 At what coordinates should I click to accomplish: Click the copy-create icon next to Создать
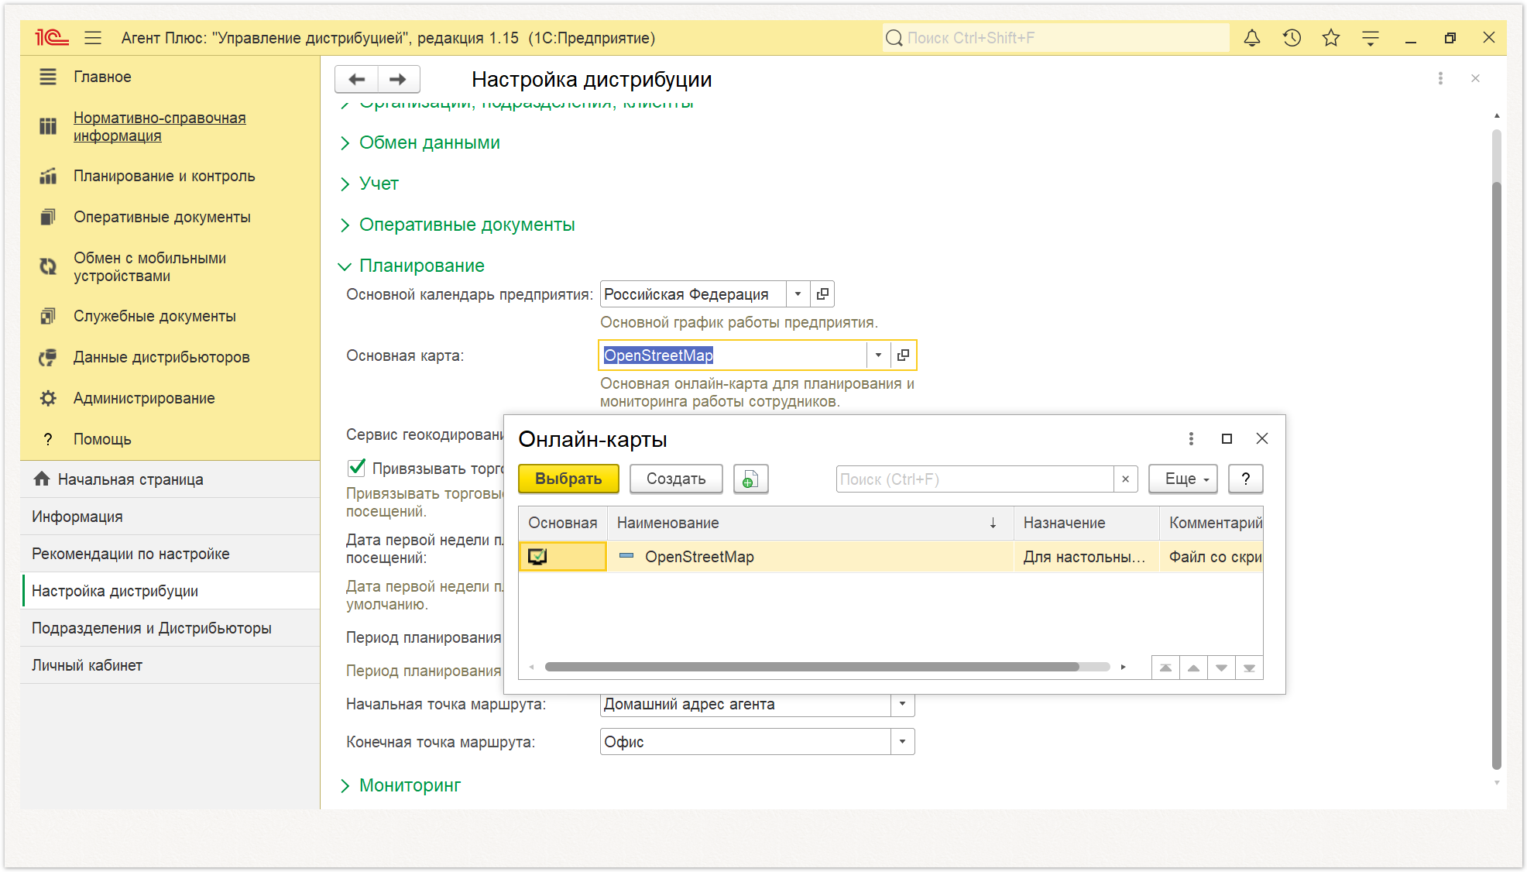(x=750, y=479)
